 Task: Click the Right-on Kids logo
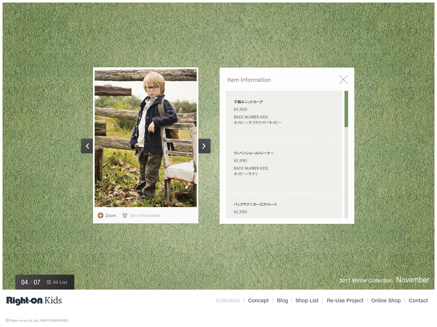(34, 300)
